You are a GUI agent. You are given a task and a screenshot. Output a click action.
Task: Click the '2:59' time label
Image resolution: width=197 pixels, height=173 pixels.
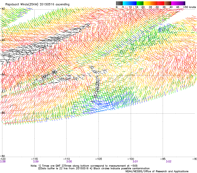36,162
